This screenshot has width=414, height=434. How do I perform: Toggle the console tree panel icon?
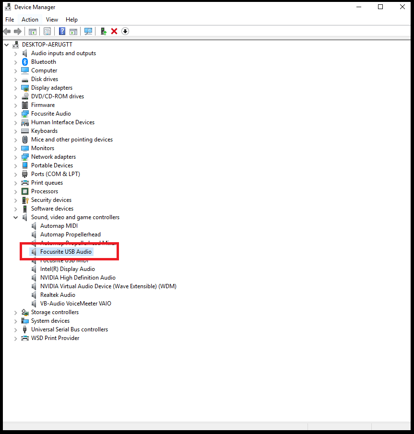pyautogui.click(x=32, y=31)
